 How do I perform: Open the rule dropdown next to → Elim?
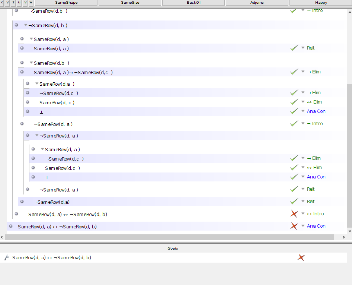pyautogui.click(x=303, y=72)
